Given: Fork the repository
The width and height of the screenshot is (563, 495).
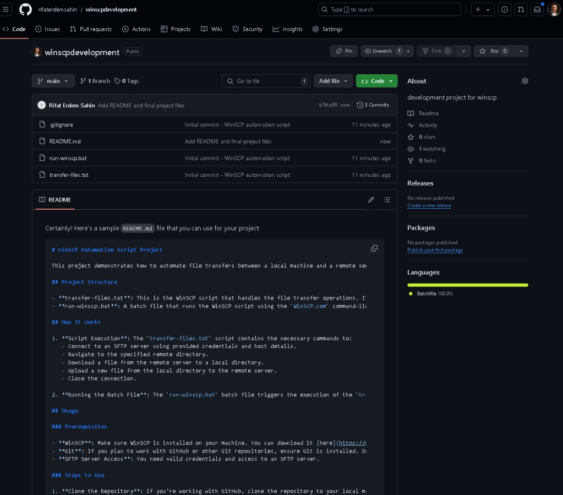Looking at the screenshot, I should 437,51.
